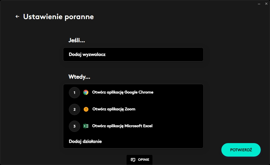Select the Otwórz aplikację Google Chrome action
Image resolution: width=270 pixels, height=165 pixels.
click(x=123, y=92)
